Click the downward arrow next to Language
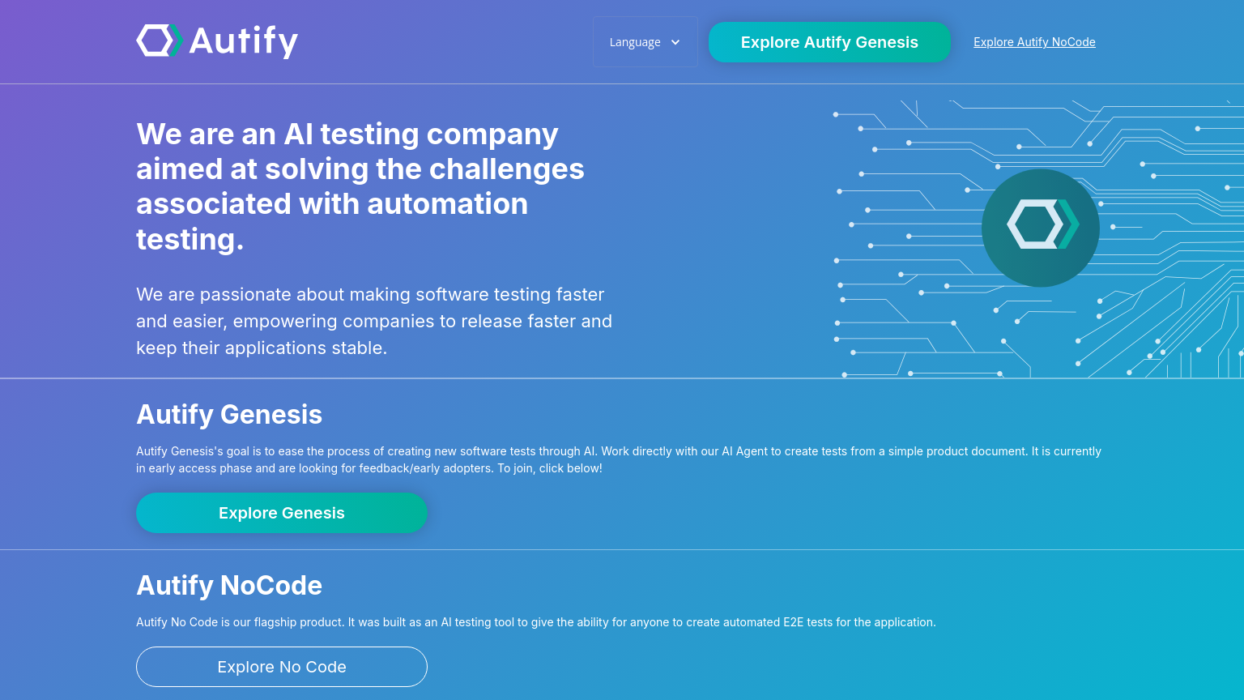This screenshot has height=700, width=1244. tap(675, 41)
